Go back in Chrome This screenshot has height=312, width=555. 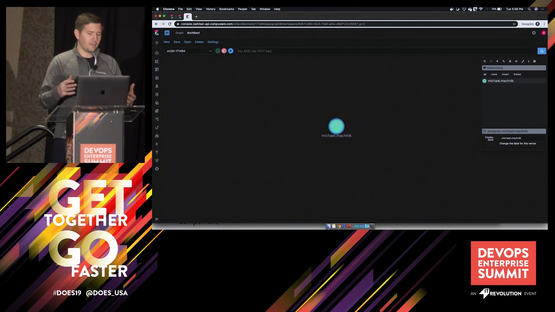(x=156, y=24)
